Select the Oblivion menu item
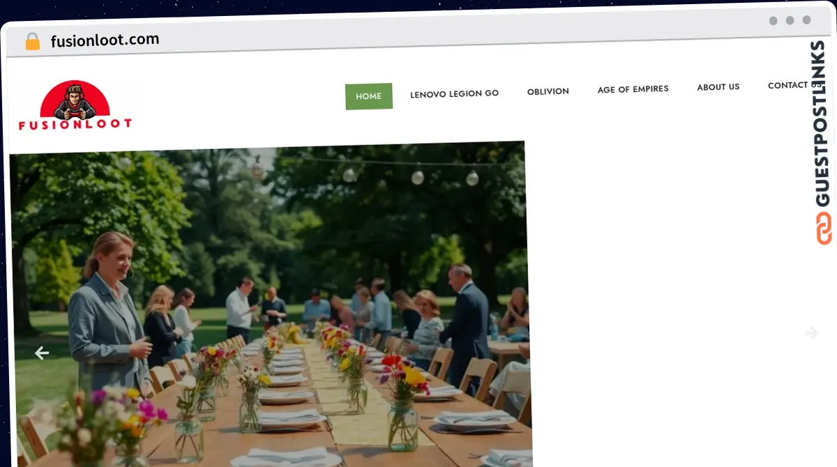Viewport: 837px width, 467px height. pos(548,91)
